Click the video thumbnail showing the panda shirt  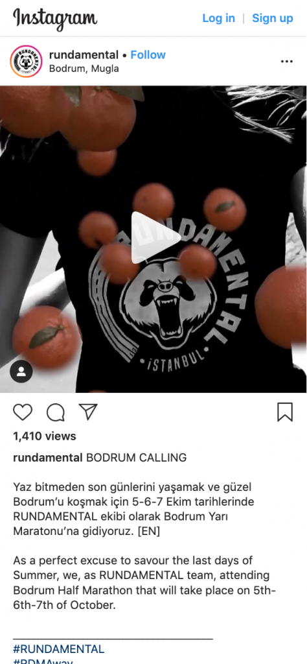tap(153, 239)
